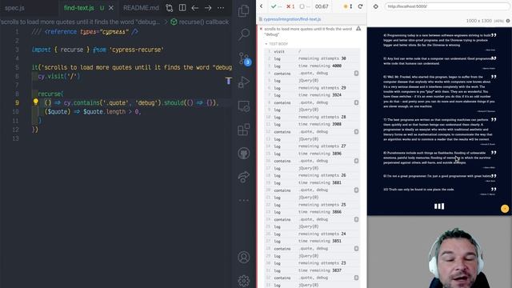Select 'time remaining 3851' log row
Image resolution: width=512 pixels, height=288 pixels.
[312, 241]
